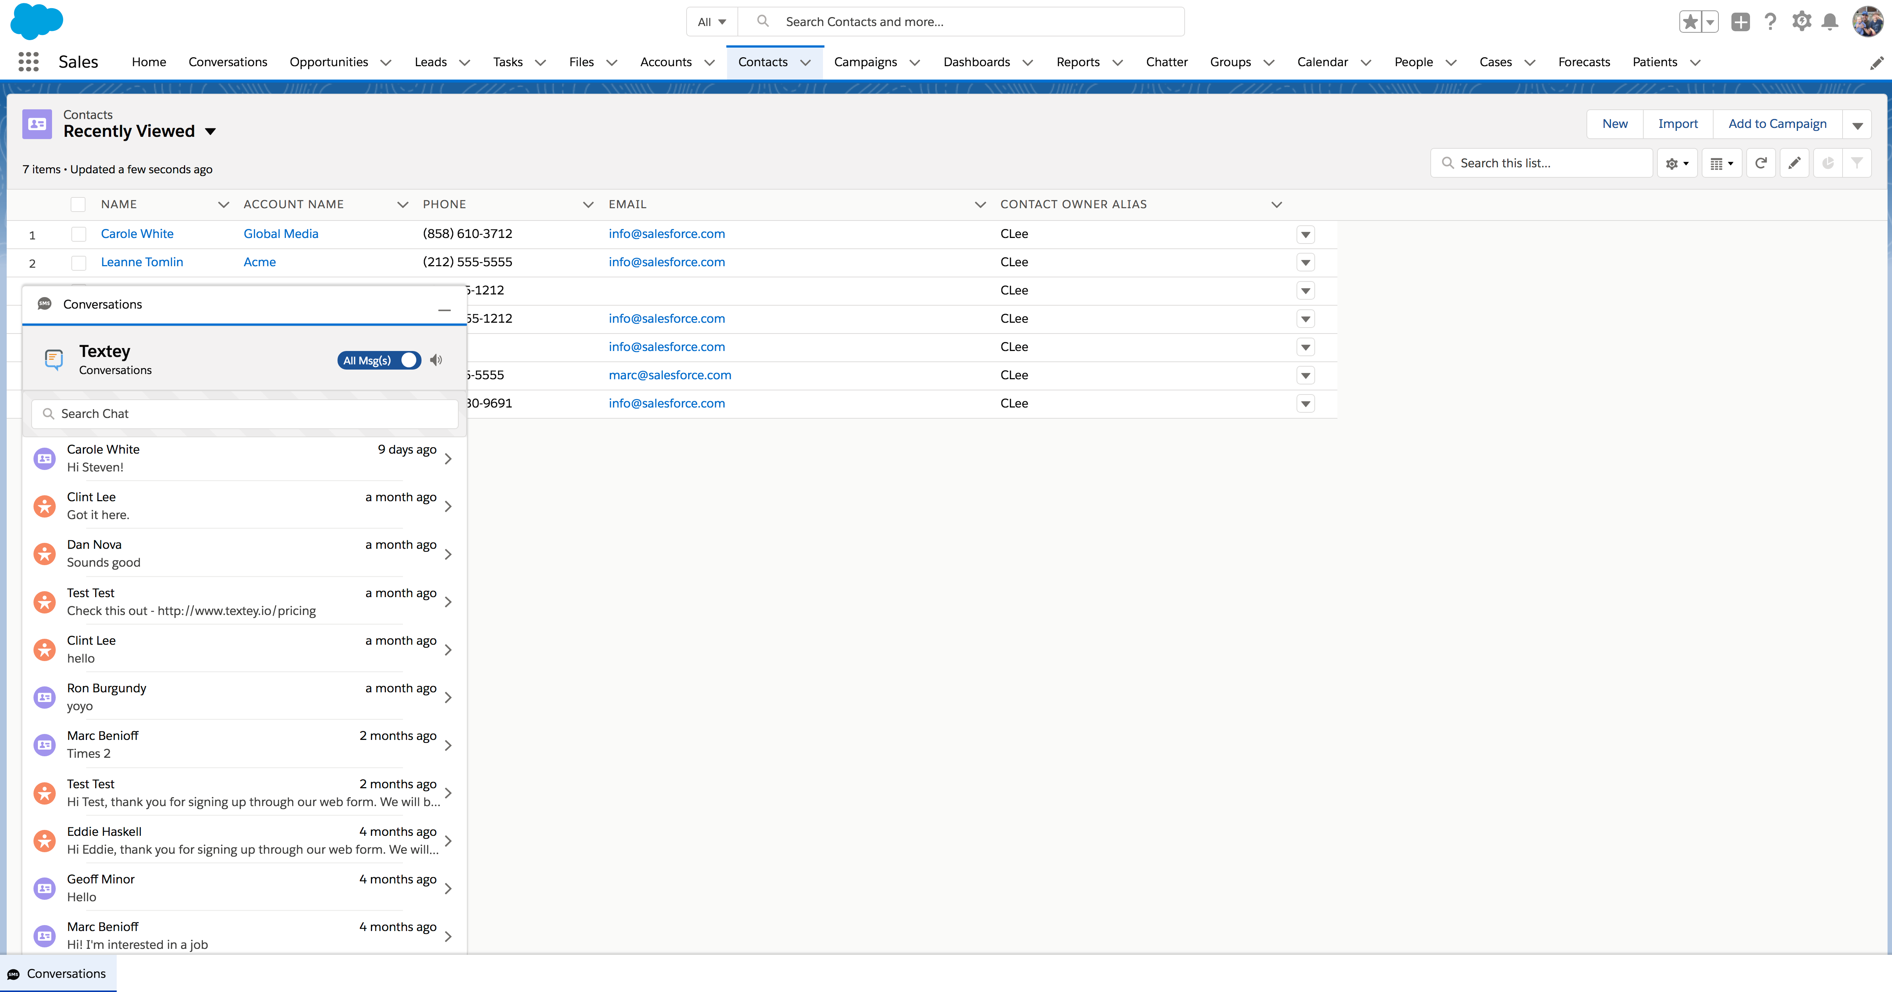Click the New contact button
1892x992 pixels.
(x=1614, y=123)
